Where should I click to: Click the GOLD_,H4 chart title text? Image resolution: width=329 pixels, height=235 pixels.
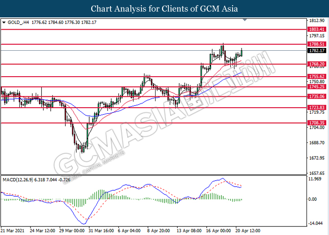click(18, 23)
